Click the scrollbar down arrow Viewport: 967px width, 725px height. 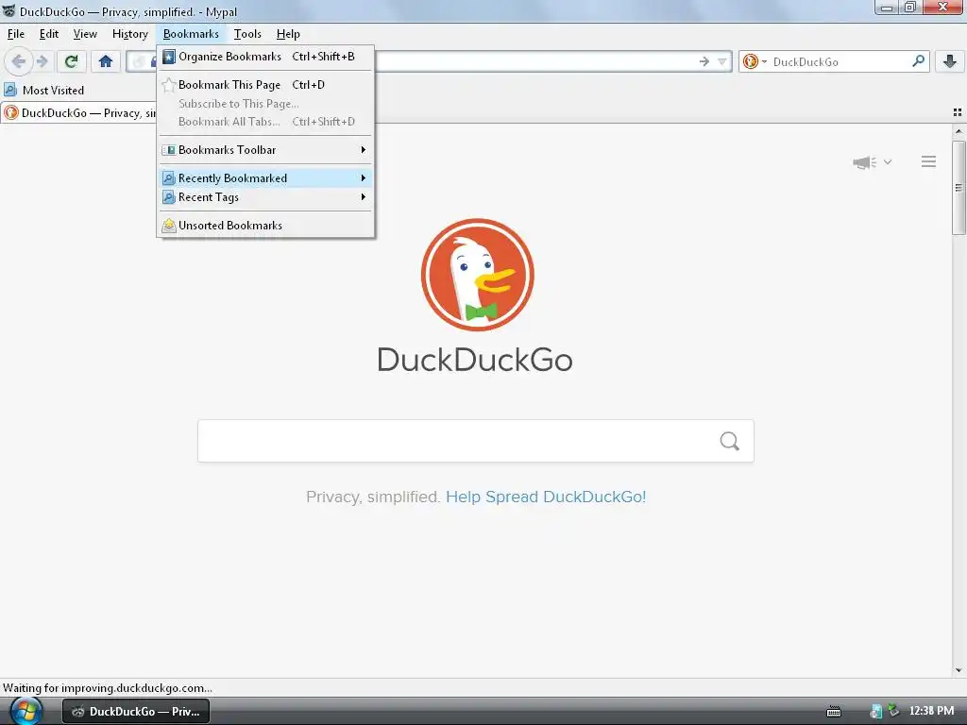click(959, 670)
